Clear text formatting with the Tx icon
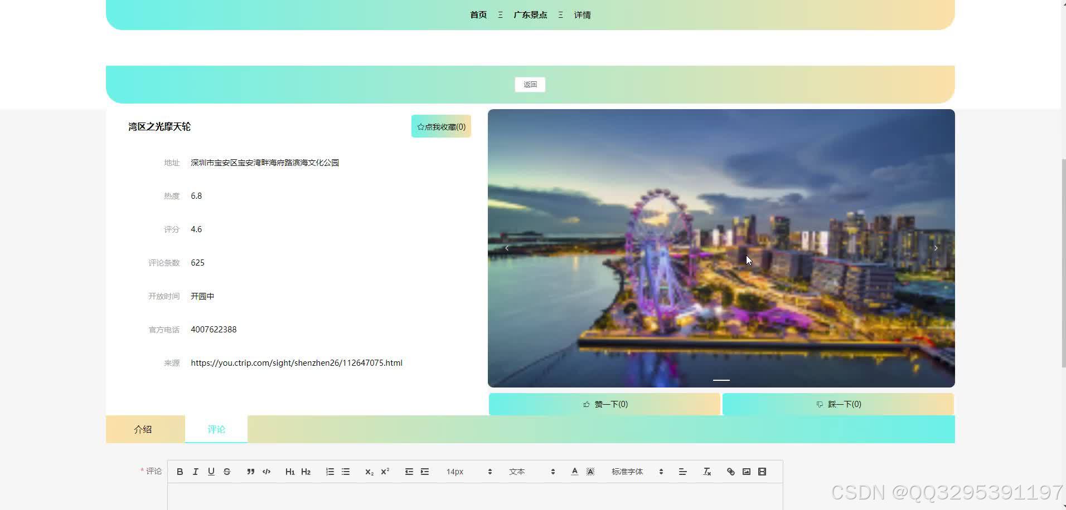Screen dimensions: 1066x510 coord(706,471)
